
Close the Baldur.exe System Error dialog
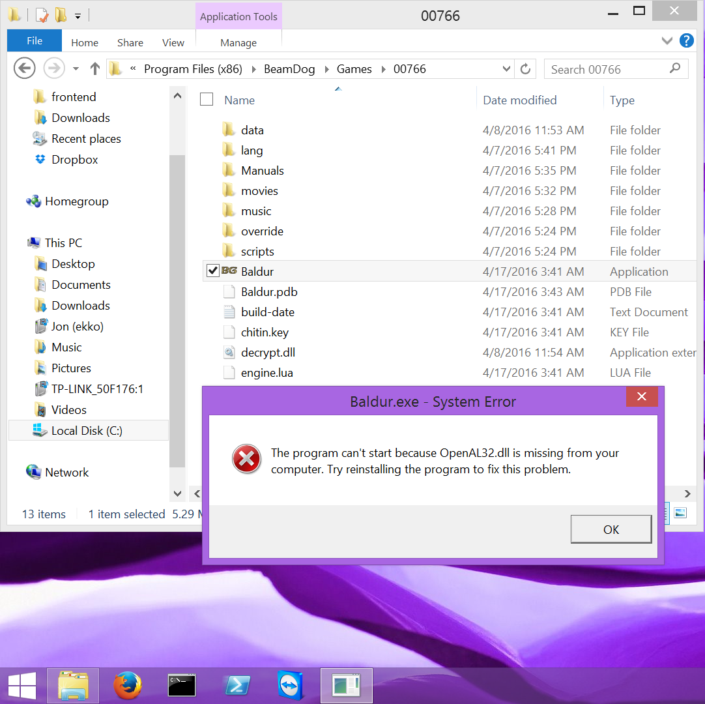[x=642, y=396]
